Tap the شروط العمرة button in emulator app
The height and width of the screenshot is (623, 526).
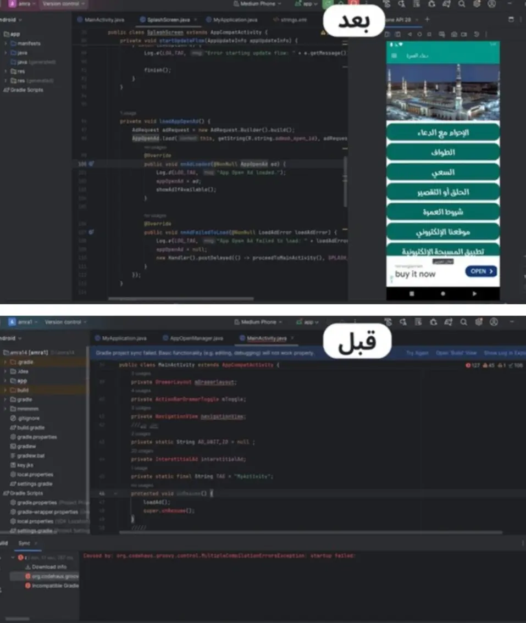[443, 212]
